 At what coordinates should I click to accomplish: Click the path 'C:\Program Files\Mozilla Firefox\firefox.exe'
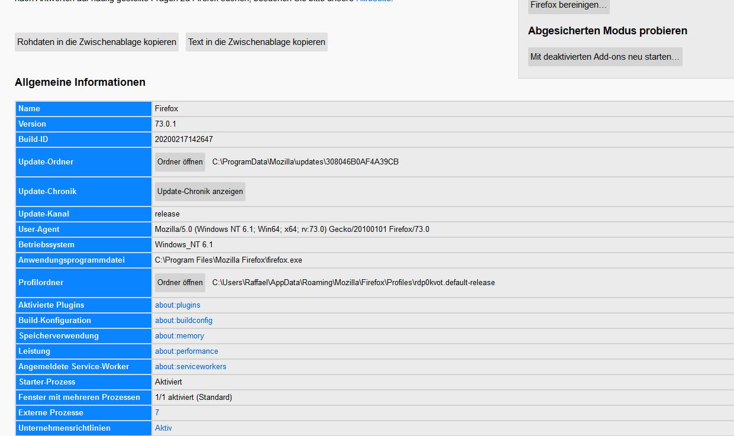pyautogui.click(x=228, y=260)
